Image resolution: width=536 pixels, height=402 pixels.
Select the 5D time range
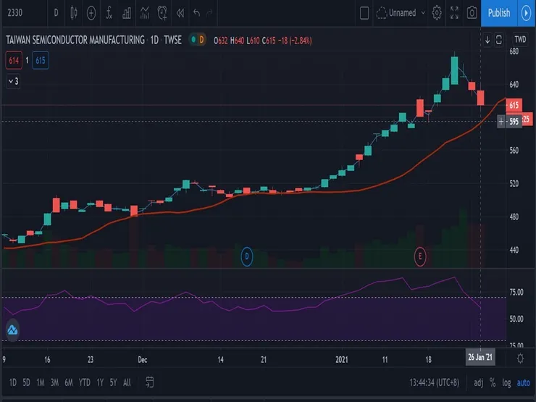(x=26, y=382)
